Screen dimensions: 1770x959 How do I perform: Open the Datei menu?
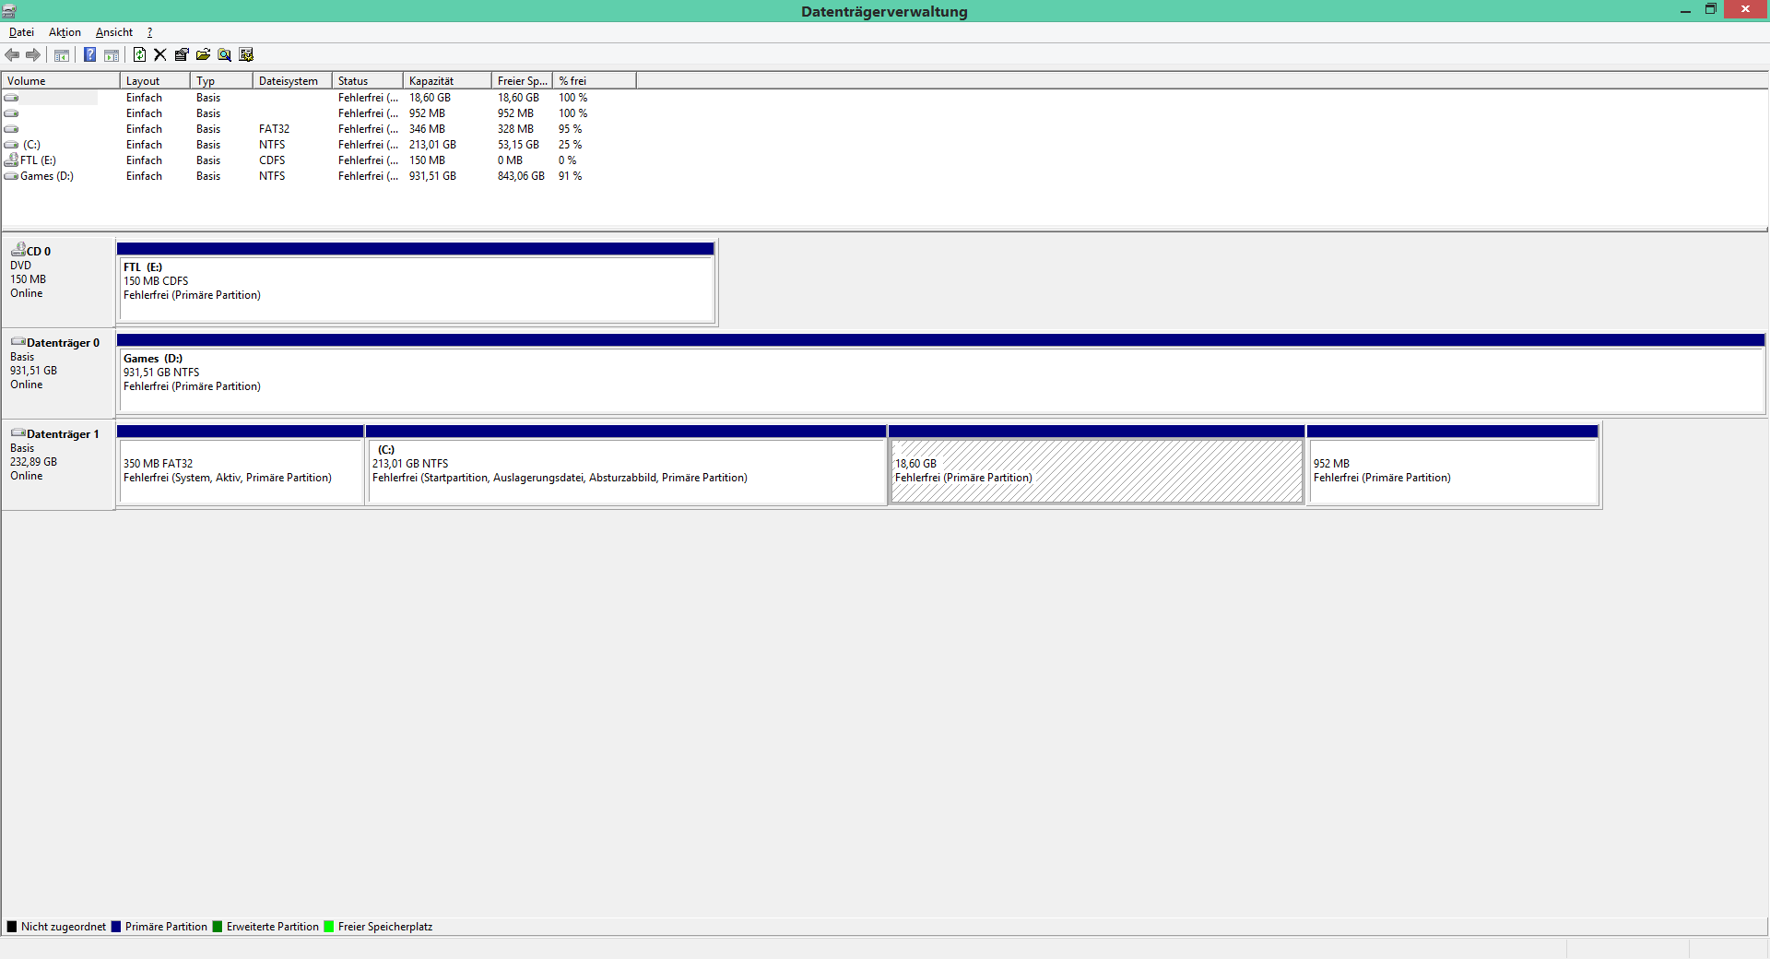point(21,32)
